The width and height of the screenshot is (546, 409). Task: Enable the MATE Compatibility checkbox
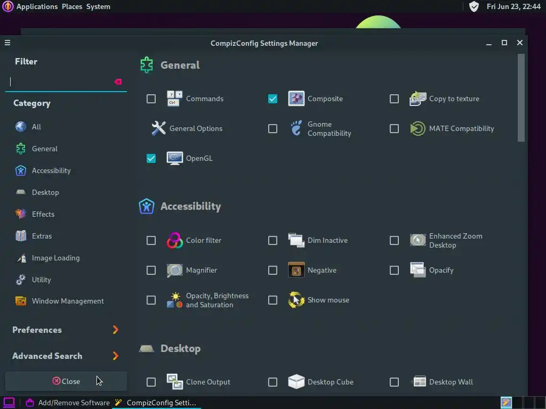point(394,129)
